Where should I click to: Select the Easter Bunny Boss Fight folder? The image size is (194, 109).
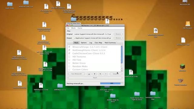coord(137,94)
